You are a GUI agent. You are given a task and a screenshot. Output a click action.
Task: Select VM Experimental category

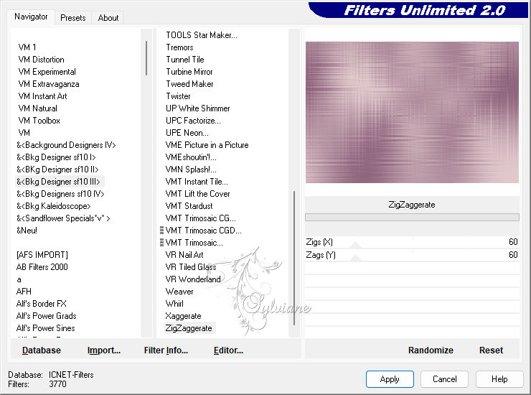coord(47,72)
